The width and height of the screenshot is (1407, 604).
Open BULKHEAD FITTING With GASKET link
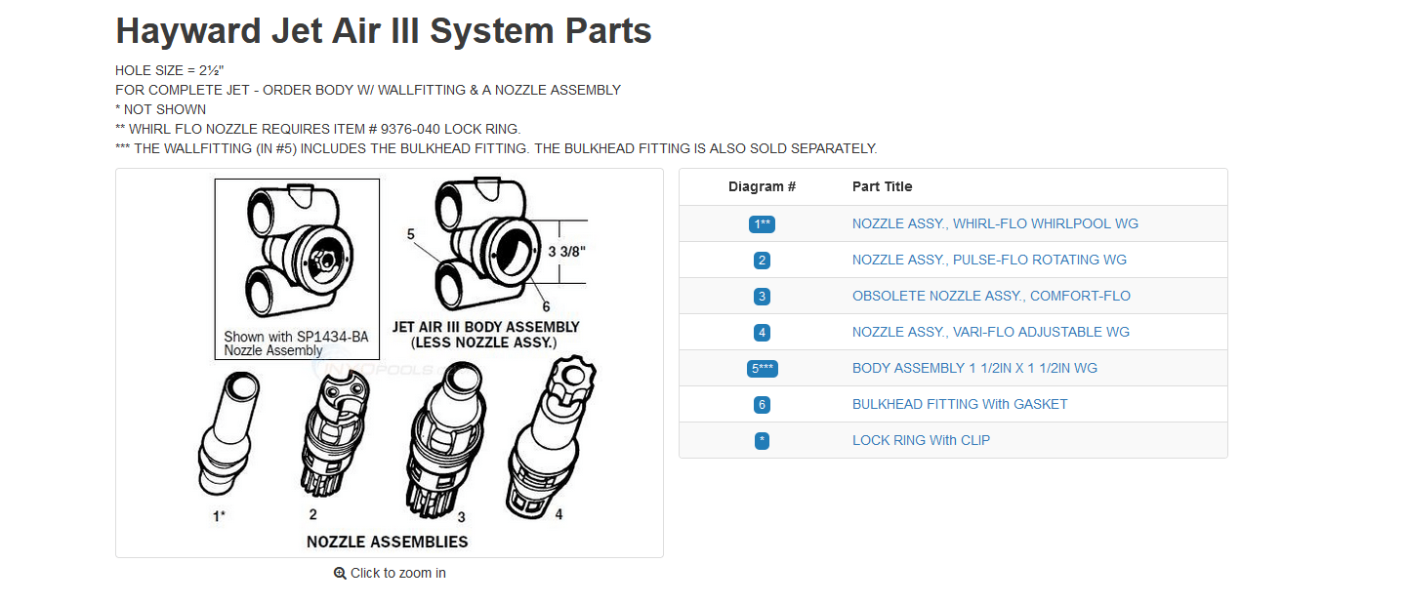point(960,404)
